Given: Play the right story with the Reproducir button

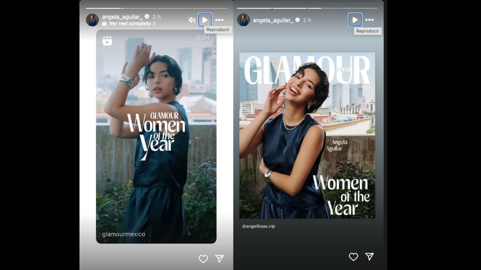Looking at the screenshot, I should pos(355,19).
